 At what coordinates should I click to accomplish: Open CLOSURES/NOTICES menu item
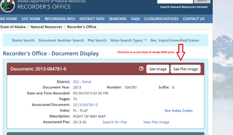pos(161,19)
